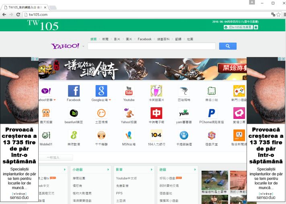Viewport: 286px width, 204px height.
Task: Select the 網頁 search tab
Action: (94, 39)
